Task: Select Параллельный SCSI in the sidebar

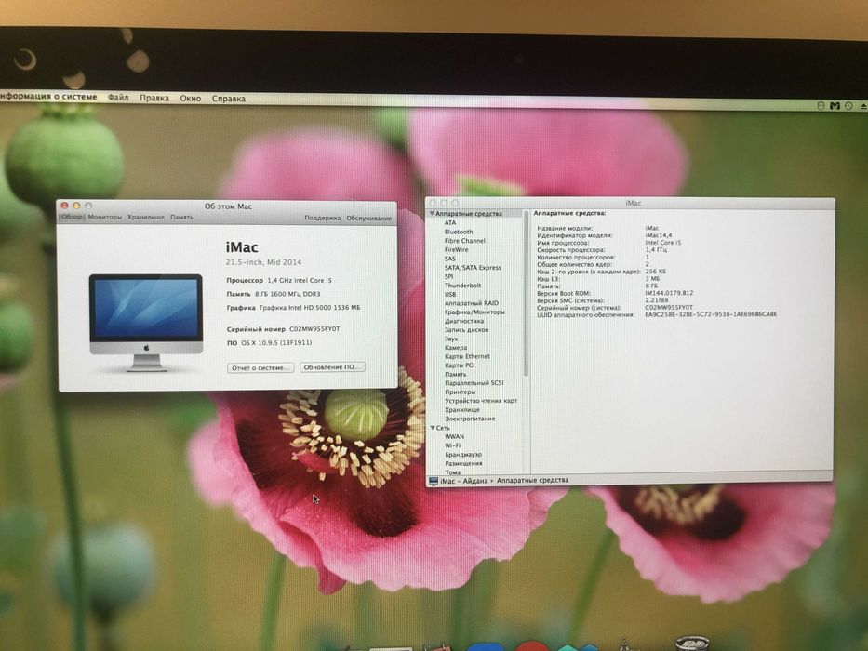Action: (x=474, y=383)
